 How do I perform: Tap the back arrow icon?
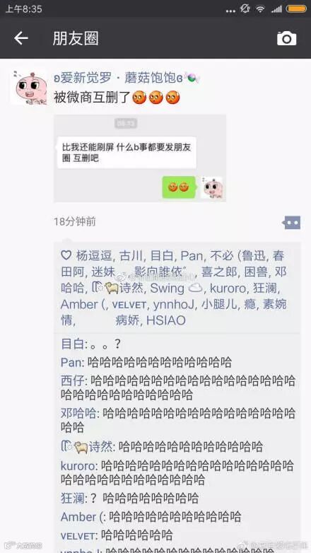pyautogui.click(x=20, y=38)
